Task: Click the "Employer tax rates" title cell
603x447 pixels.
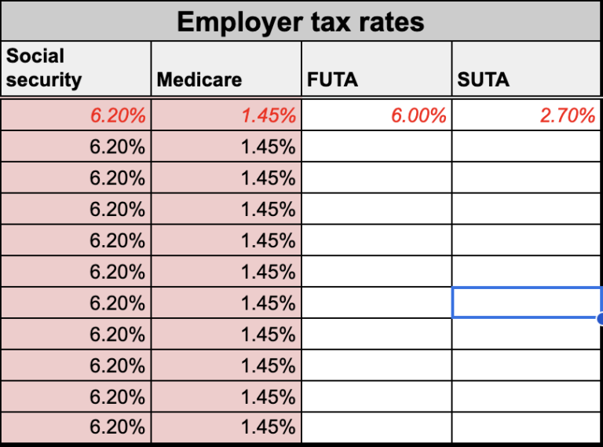Action: point(301,21)
